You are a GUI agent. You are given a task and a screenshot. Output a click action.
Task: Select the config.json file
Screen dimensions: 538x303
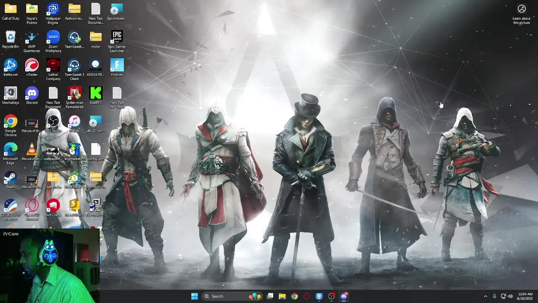[x=96, y=152]
